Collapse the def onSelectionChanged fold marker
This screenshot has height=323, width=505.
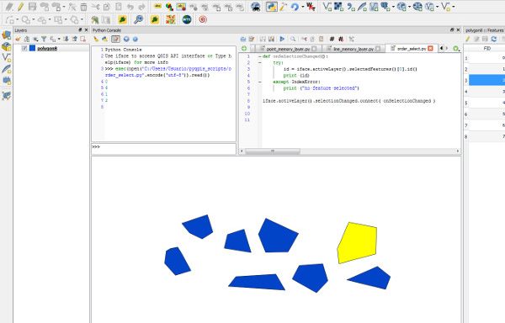(x=260, y=56)
